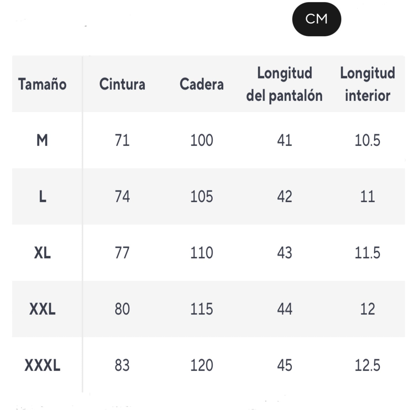Image resolution: width=416 pixels, height=416 pixels.
Task: Choose the XL size row label
Action: (42, 253)
